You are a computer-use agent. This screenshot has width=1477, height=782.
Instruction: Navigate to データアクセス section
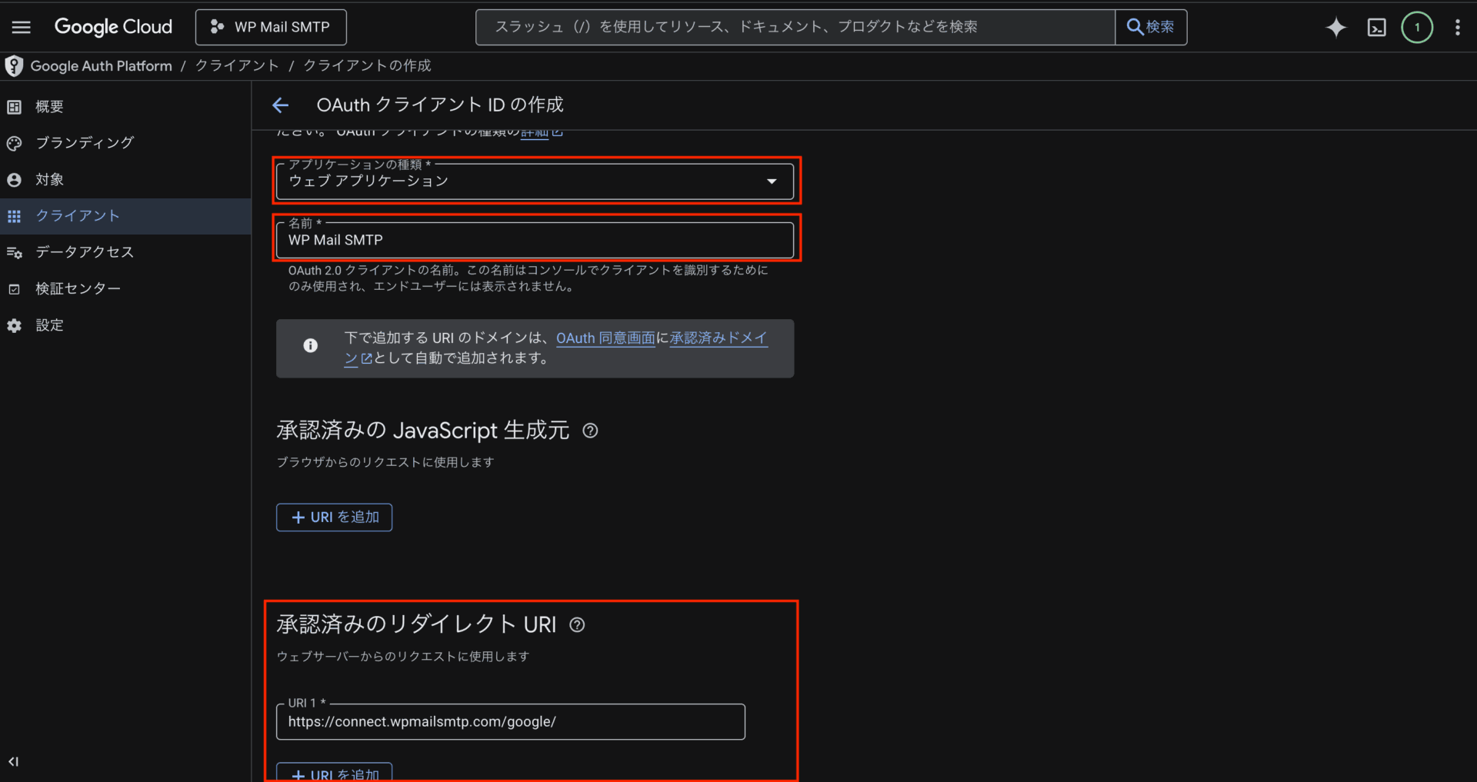tap(85, 252)
